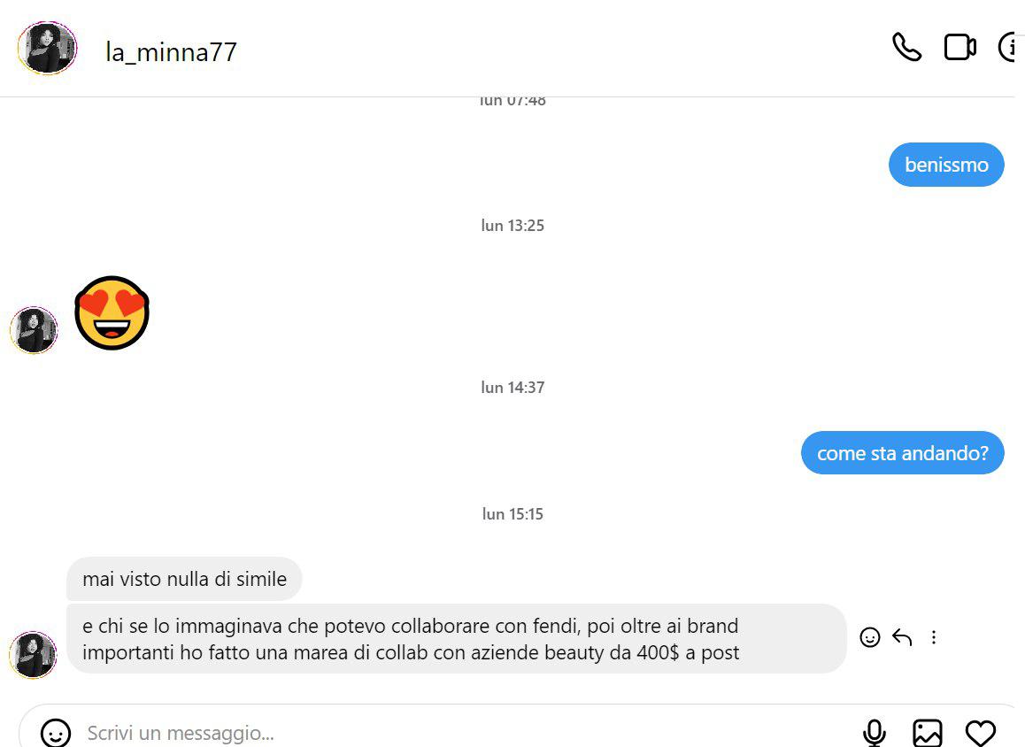Open emoji picker in message box
The image size is (1025, 747).
click(x=56, y=733)
